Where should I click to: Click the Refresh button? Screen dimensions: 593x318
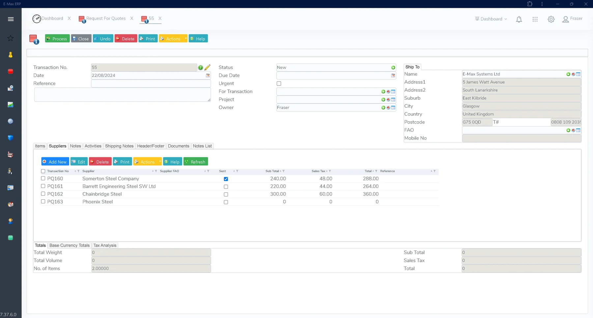tap(196, 162)
